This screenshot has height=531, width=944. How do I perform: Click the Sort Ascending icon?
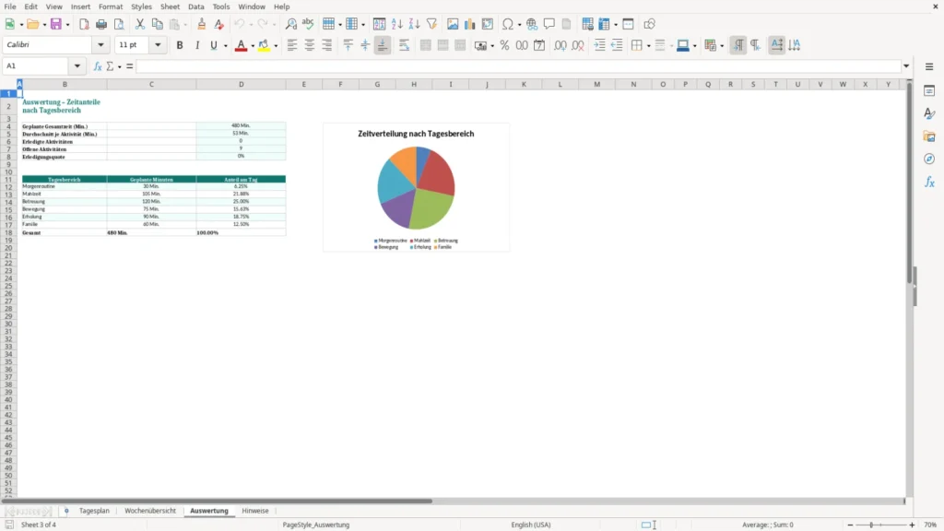click(396, 24)
